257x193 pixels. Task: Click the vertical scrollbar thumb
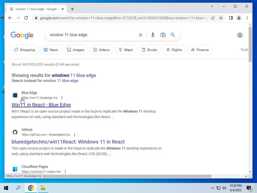coord(250,44)
